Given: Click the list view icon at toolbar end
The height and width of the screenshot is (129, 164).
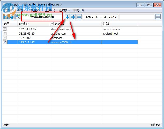Looking at the screenshot, I should coord(158,17).
